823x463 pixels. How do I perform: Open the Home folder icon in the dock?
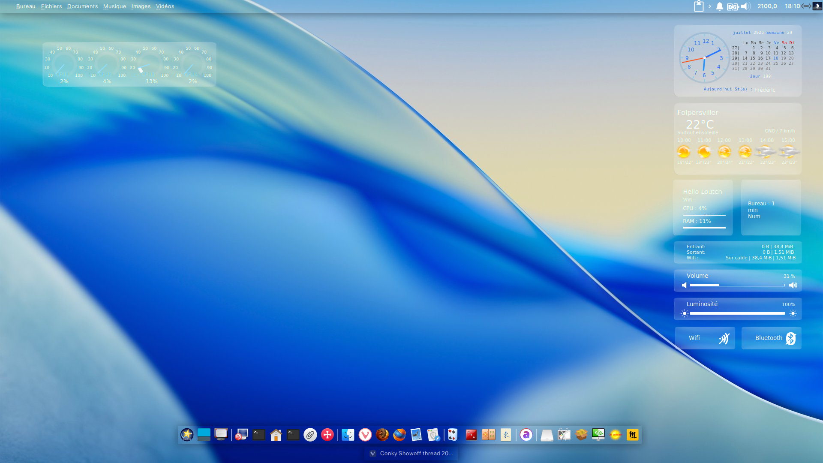pos(276,435)
